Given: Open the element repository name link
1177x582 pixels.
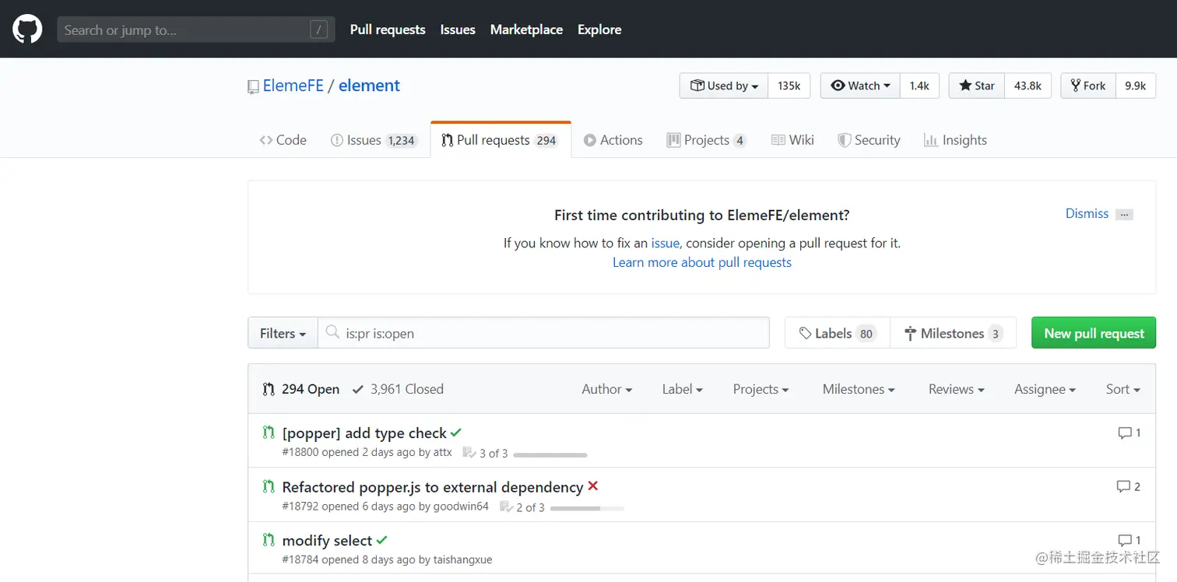Looking at the screenshot, I should 369,86.
